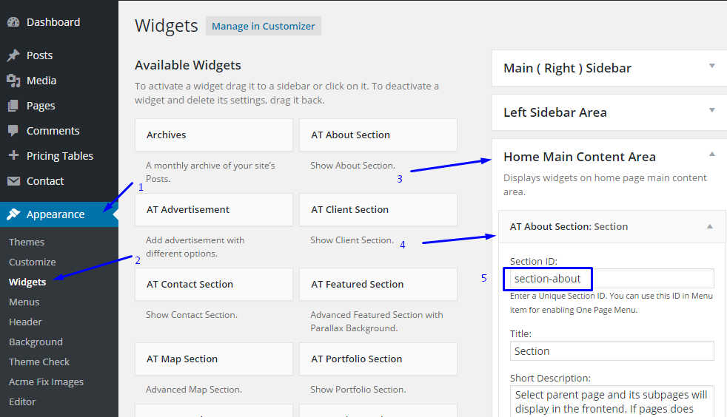This screenshot has width=727, height=417.
Task: Click the Appearance paintbrush icon
Action: pyautogui.click(x=13, y=214)
